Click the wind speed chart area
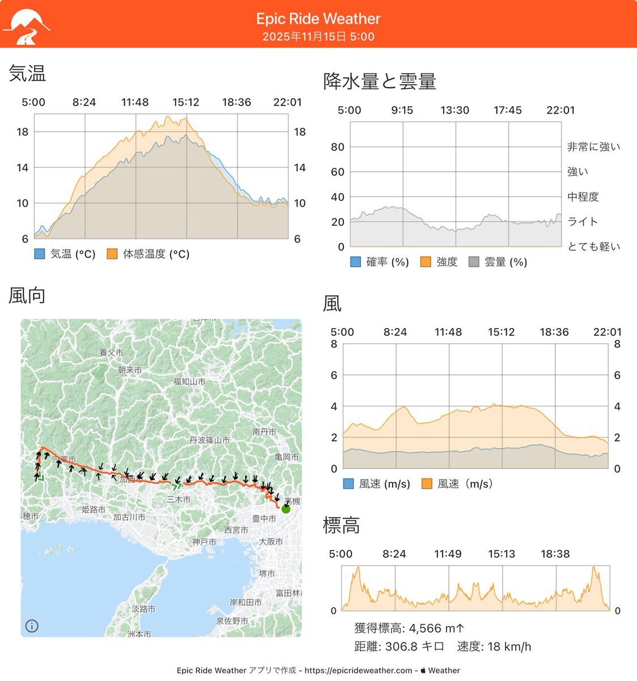This screenshot has height=681, width=637. 475,406
